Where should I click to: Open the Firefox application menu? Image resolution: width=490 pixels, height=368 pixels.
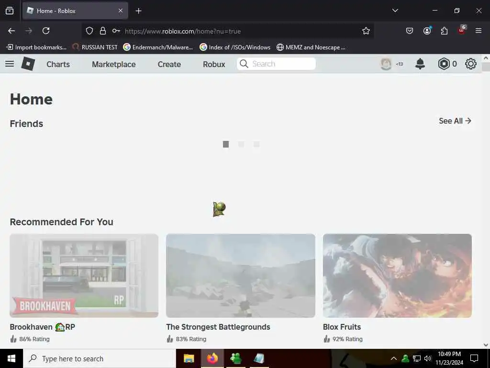tap(479, 31)
